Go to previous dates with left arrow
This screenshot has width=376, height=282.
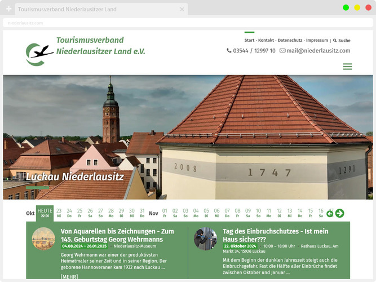point(330,213)
